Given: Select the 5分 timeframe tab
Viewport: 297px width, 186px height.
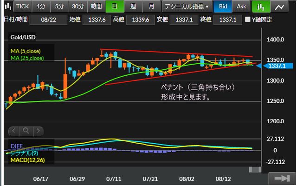Looking at the screenshot, I should pos(59,7).
